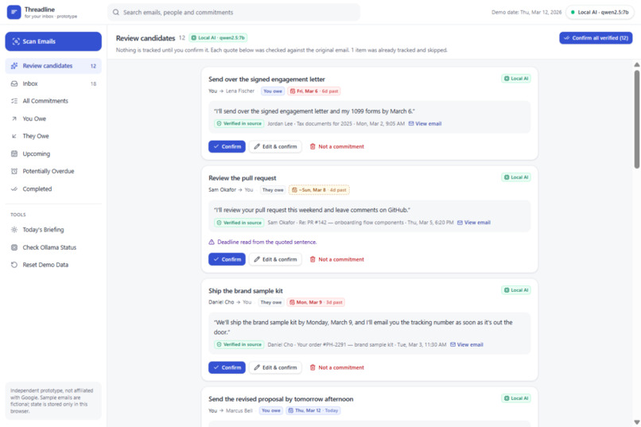Screen dimensions: 641x427
Task: Click Local AI tag on engagement letter card
Action: click(x=516, y=79)
